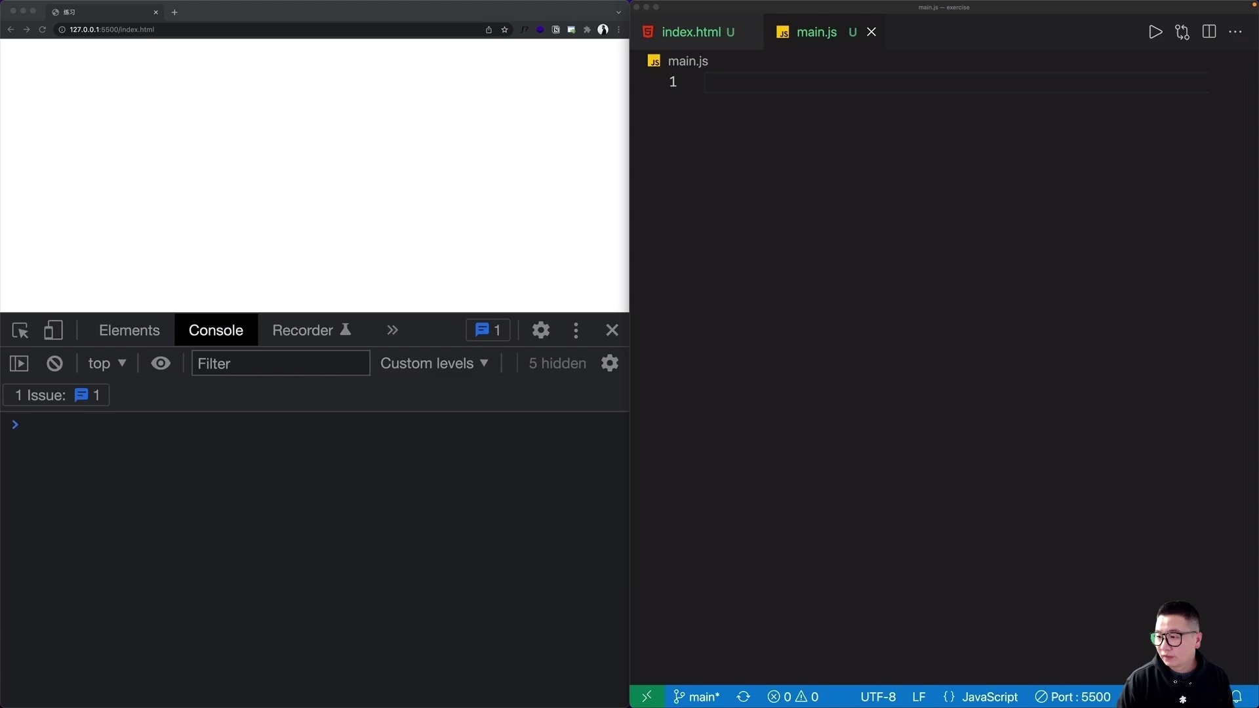Viewport: 1259px width, 708px height.
Task: Split the VS Code editor right
Action: (1209, 32)
